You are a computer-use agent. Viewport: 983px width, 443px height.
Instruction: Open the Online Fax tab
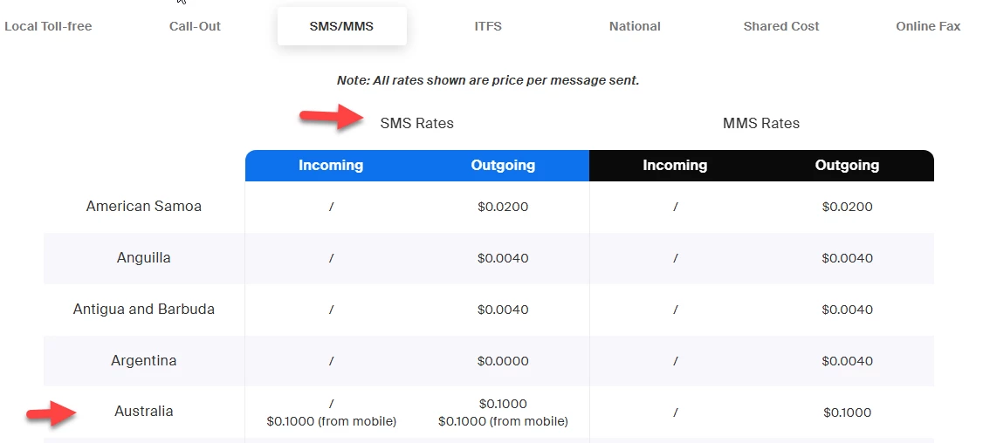pos(928,26)
